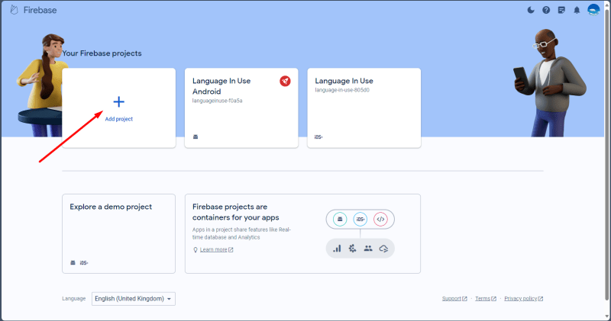Click project ID languageinuse-f0a5a
Image resolution: width=611 pixels, height=321 pixels.
pos(218,101)
